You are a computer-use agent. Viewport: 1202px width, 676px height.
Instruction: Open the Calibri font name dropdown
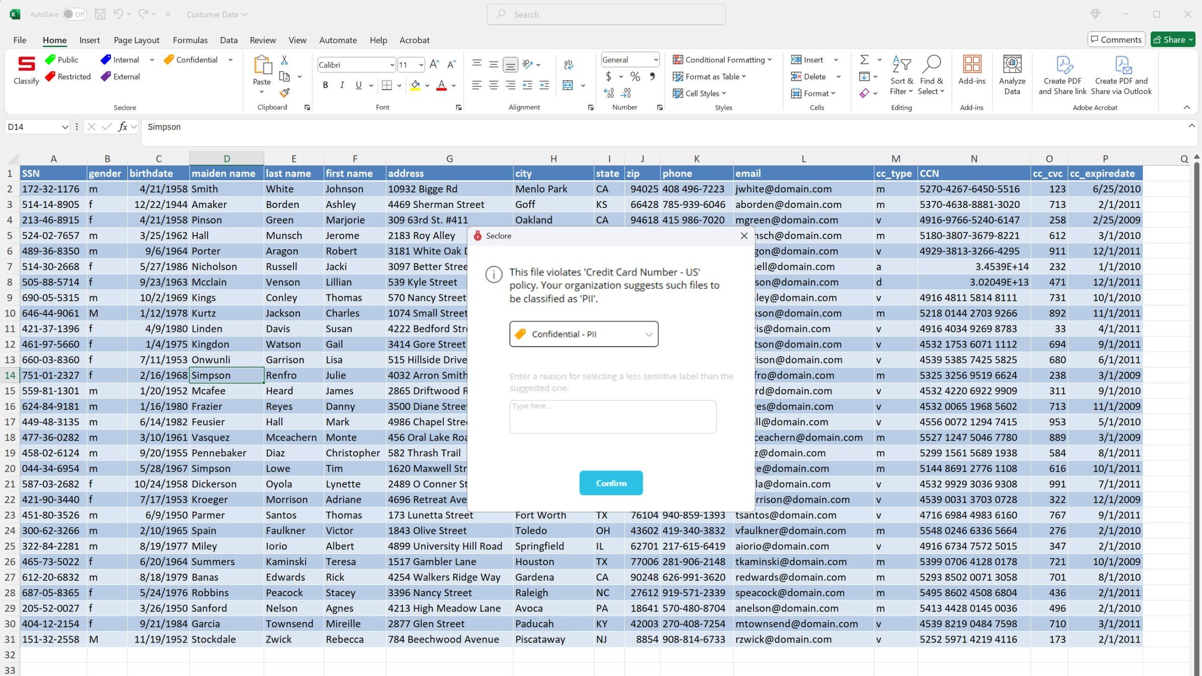pos(392,65)
